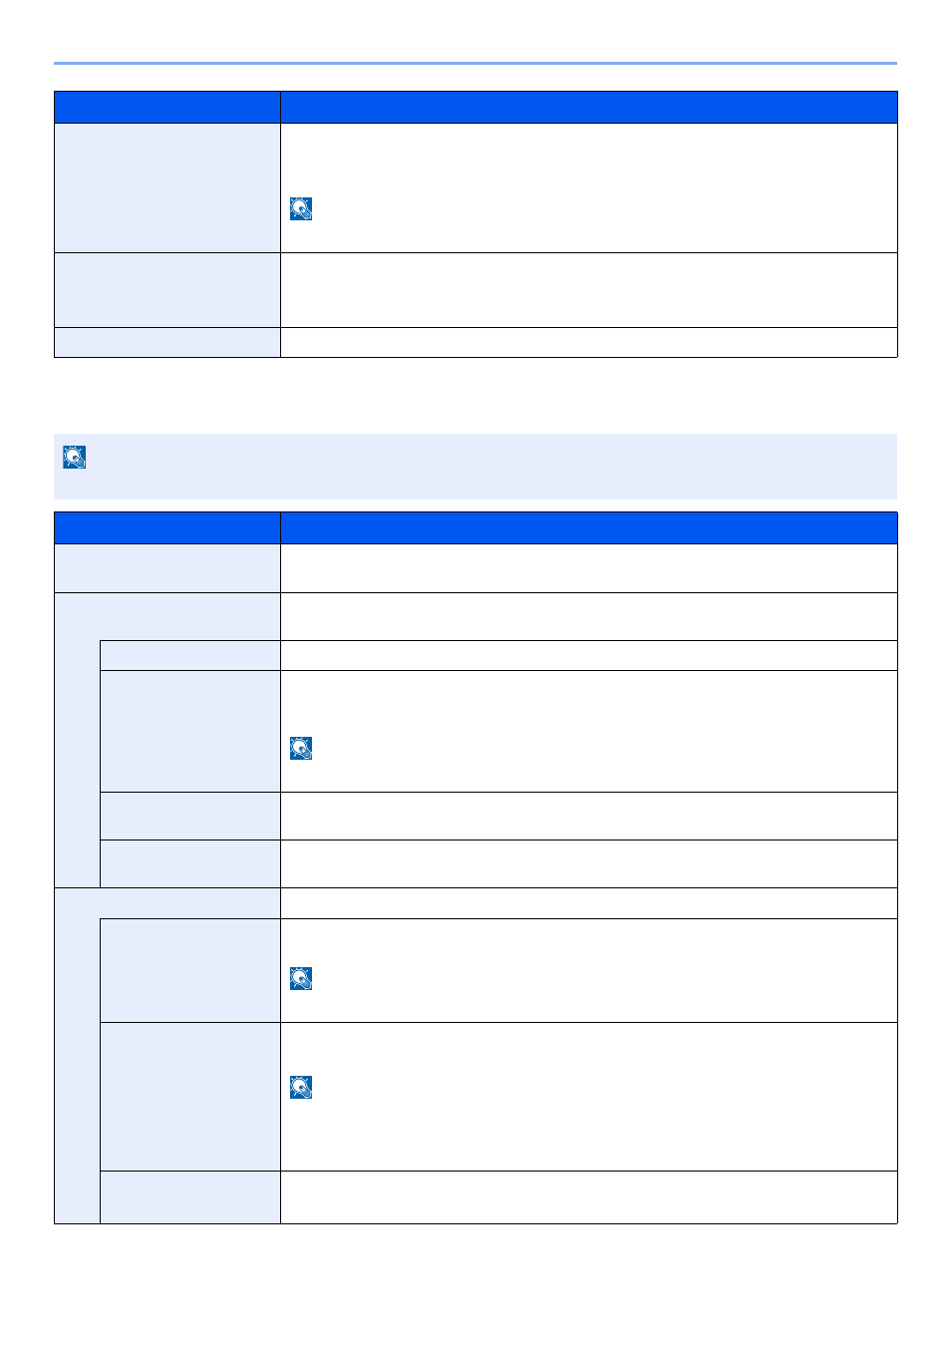This screenshot has height=1346, width=951.
Task: Click the light-blue second-row label cell in the top table
Action: pos(167,290)
